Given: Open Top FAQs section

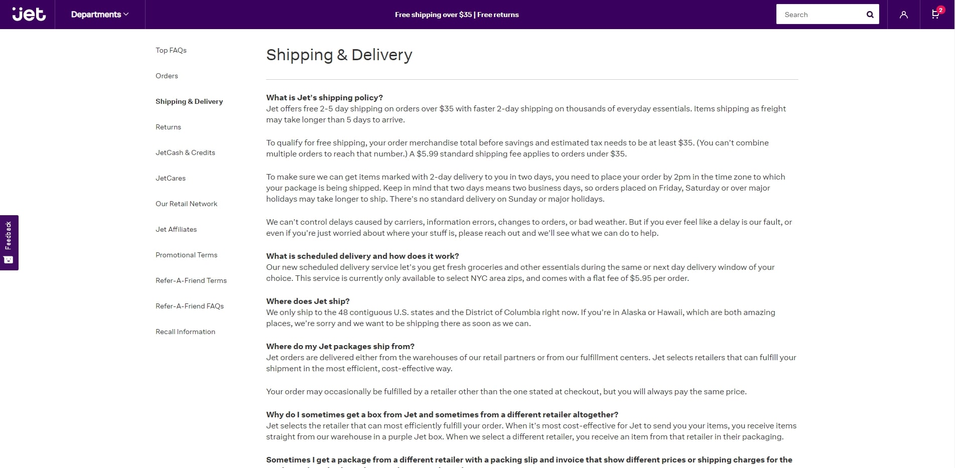Looking at the screenshot, I should [x=171, y=50].
